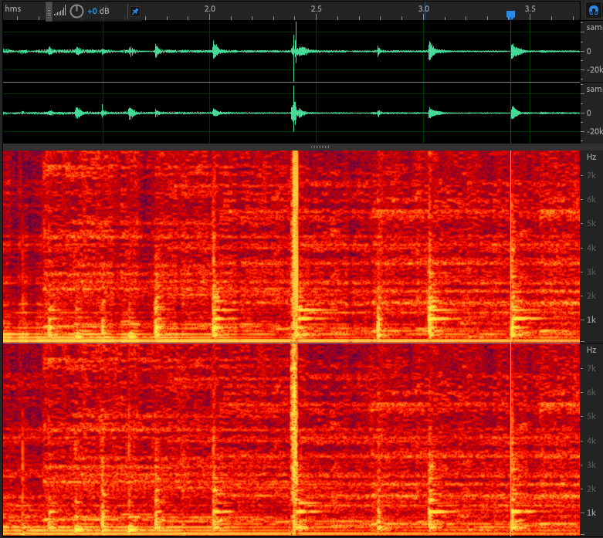
Task: Click the bottom channel's amplitude scale label
Action: point(594,88)
